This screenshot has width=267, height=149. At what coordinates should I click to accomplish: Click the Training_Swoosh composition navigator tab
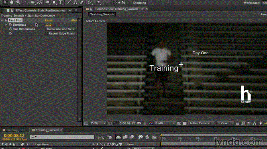coord(102,15)
